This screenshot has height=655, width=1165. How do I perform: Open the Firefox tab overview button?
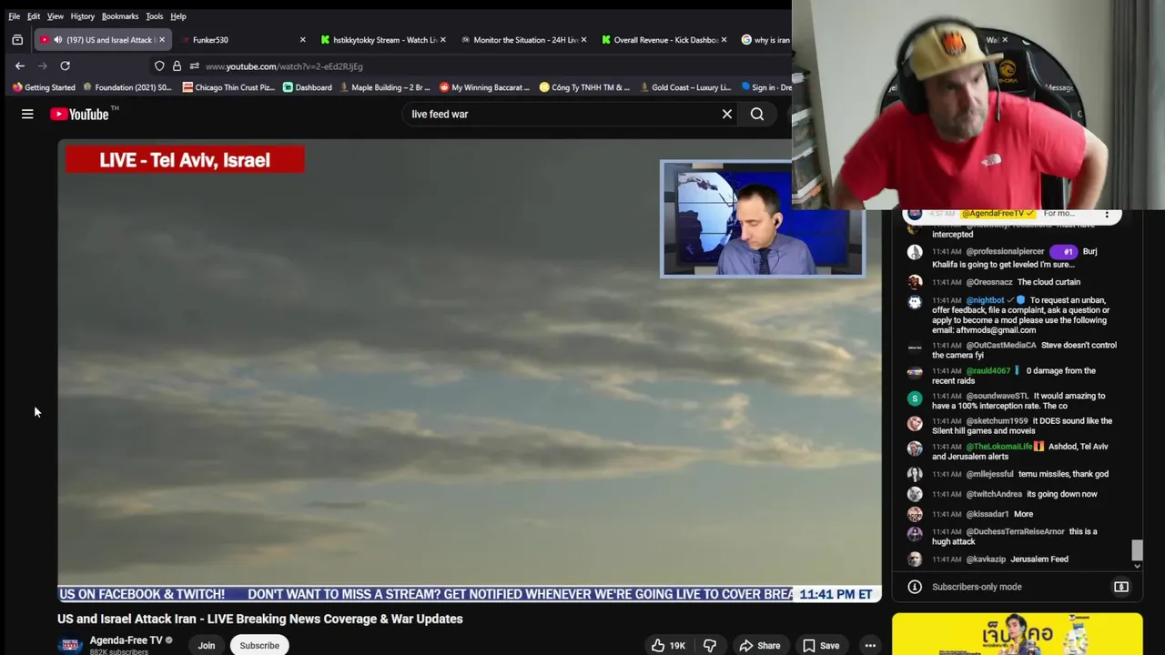tap(17, 40)
